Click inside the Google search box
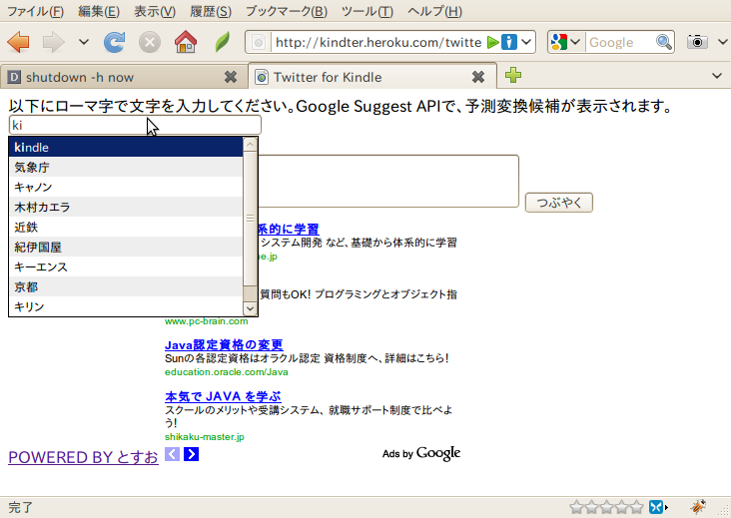This screenshot has height=518, width=731. 620,42
